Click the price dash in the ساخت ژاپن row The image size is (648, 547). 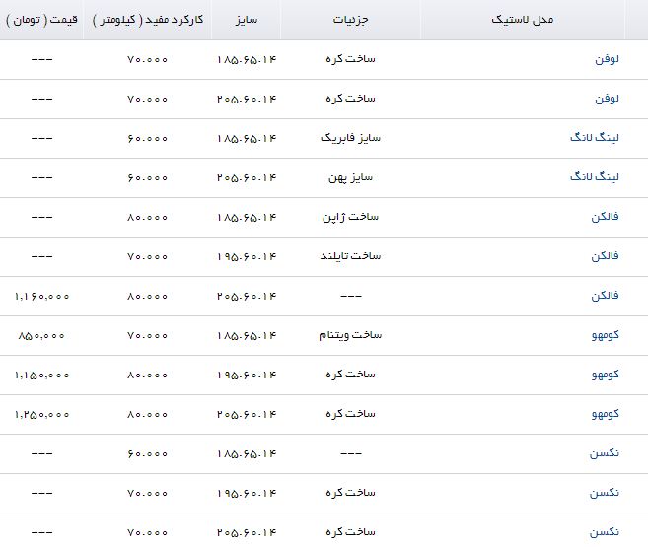pyautogui.click(x=41, y=217)
